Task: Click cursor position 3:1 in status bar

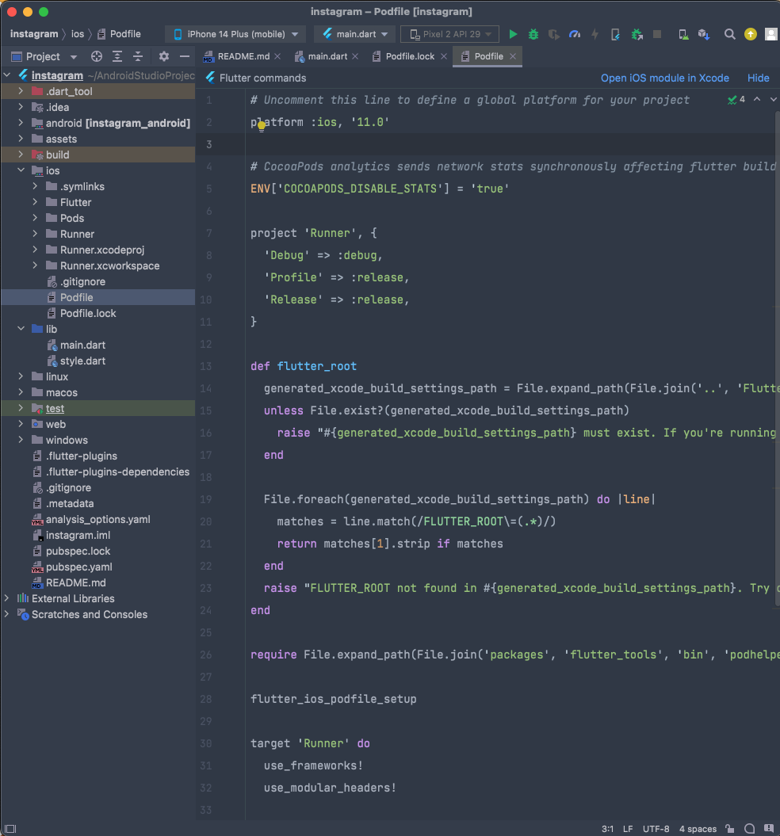Action: [607, 829]
